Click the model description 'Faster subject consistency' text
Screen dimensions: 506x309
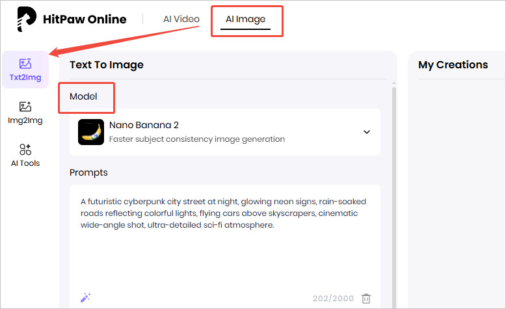(x=196, y=139)
